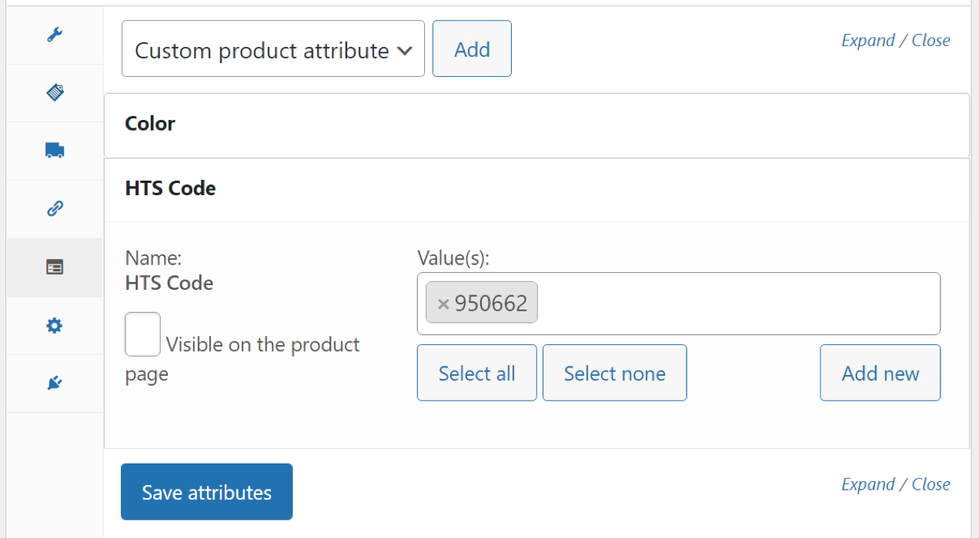Screen dimensions: 979x538
Task: Click the bottom Close link
Action: 931,484
